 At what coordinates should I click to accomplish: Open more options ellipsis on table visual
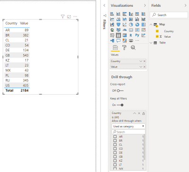tap(75, 16)
